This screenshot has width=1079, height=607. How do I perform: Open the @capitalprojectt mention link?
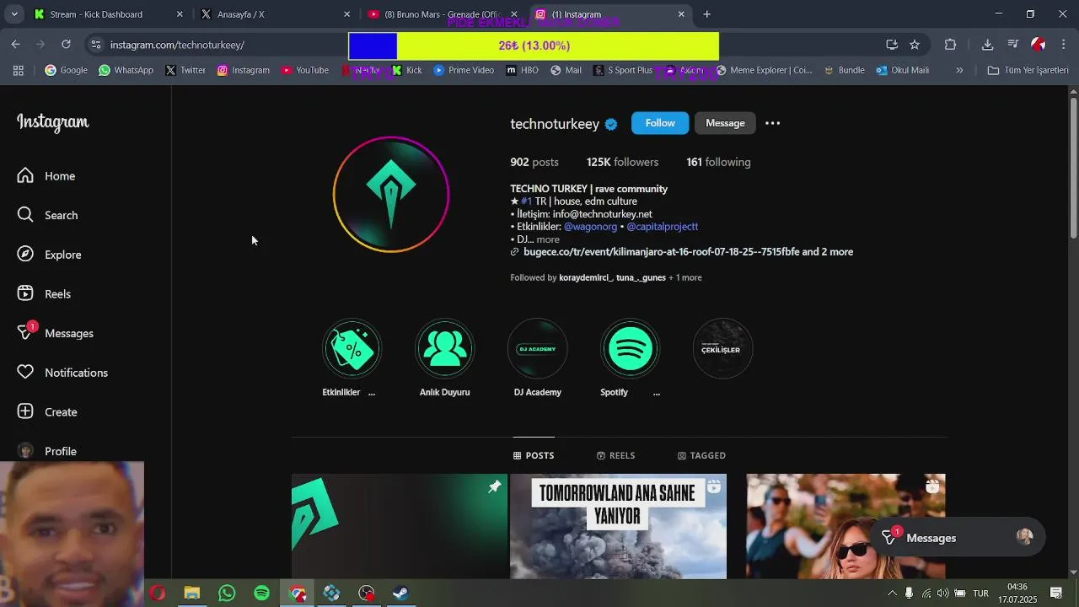[662, 227]
